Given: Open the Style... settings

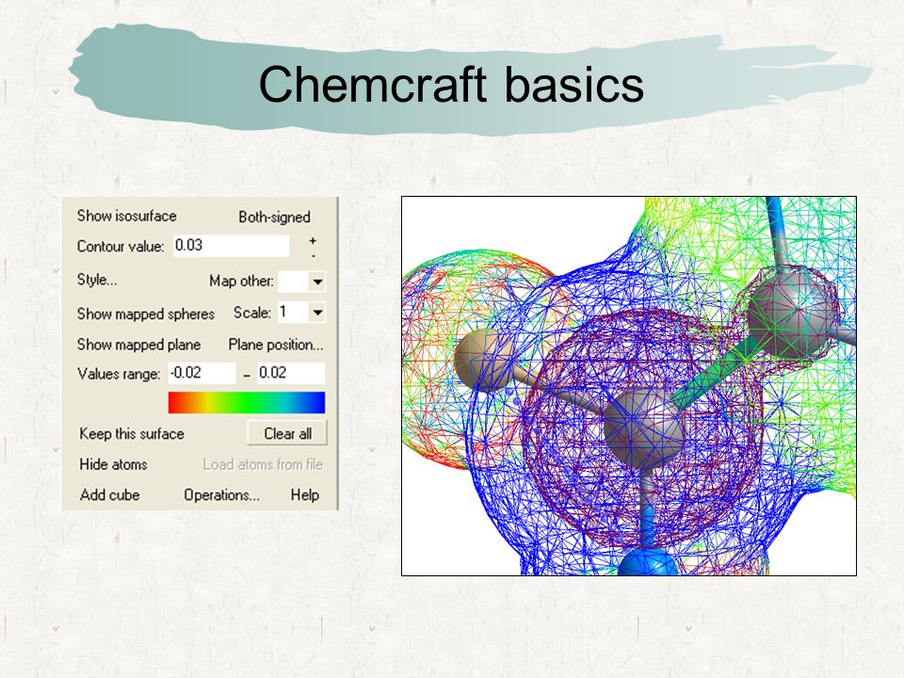Looking at the screenshot, I should click(x=97, y=281).
